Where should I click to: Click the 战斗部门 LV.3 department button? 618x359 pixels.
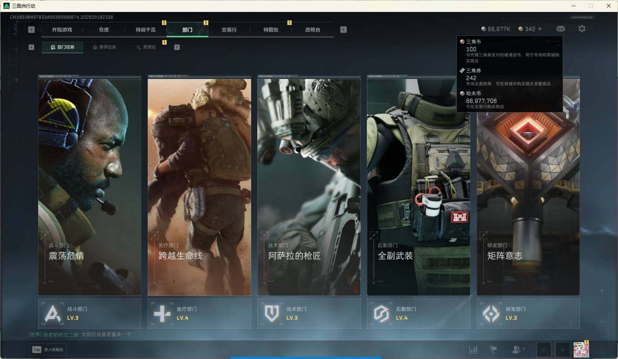pos(90,314)
